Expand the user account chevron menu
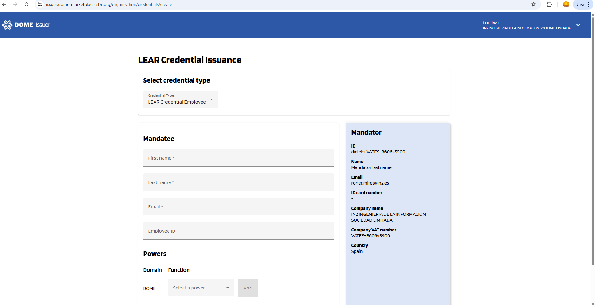Viewport: 595px width, 305px height. (578, 25)
